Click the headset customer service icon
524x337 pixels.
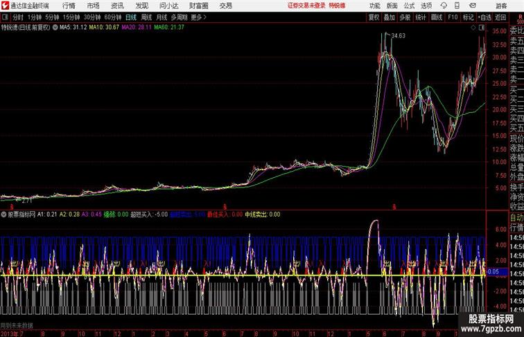coord(444,6)
